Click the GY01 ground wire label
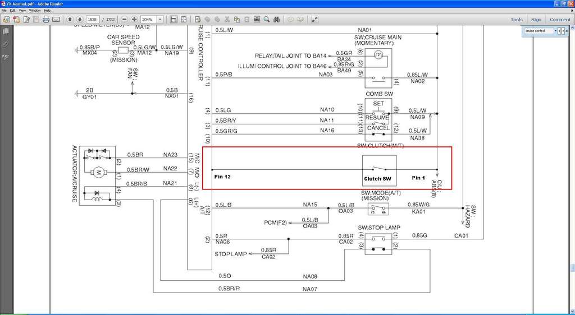The height and width of the screenshot is (315, 575). click(89, 98)
